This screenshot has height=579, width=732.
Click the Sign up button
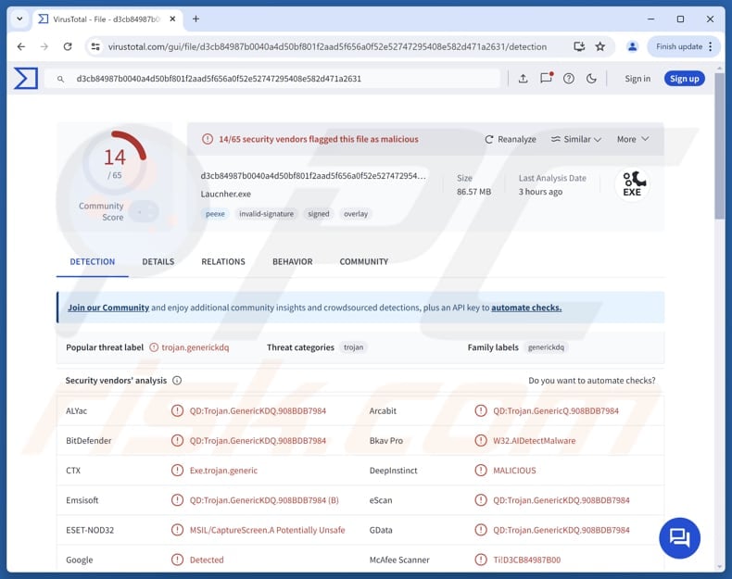684,79
